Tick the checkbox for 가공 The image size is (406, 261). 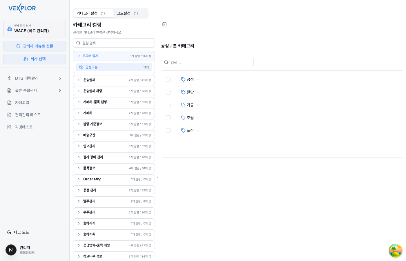click(x=168, y=105)
